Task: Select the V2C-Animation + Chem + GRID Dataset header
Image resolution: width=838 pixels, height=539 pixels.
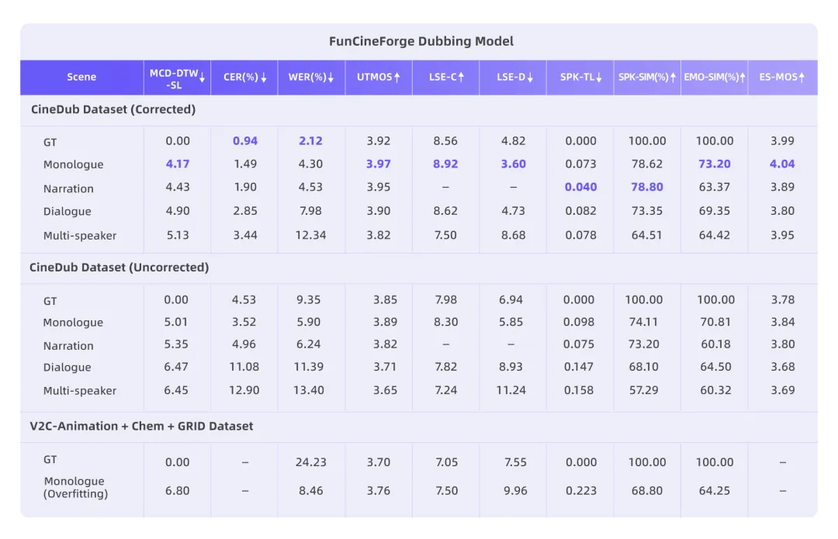Action: pyautogui.click(x=141, y=426)
